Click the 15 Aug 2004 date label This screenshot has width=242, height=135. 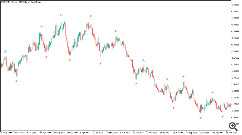click(232, 132)
